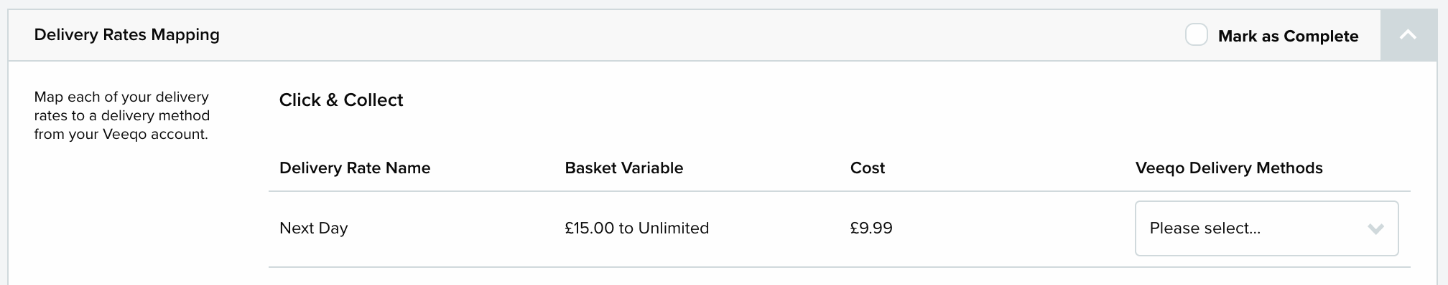This screenshot has width=1448, height=285.
Task: Click the dropdown arrow in Veeqo Delivery Methods
Action: coord(1375,229)
